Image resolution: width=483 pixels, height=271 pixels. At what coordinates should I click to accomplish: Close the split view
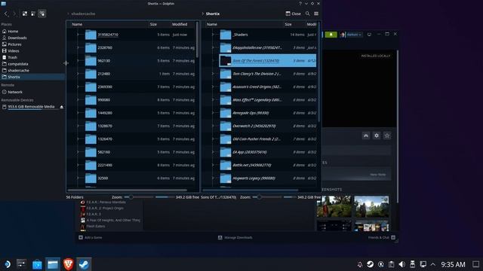(294, 14)
